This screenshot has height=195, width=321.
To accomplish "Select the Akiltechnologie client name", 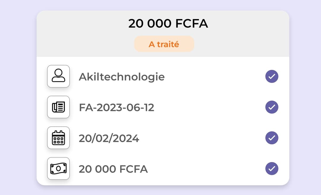I will 122,77.
